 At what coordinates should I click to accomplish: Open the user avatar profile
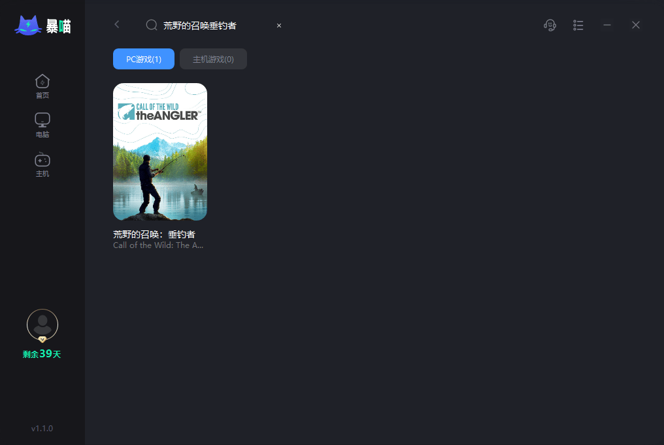coord(42,325)
